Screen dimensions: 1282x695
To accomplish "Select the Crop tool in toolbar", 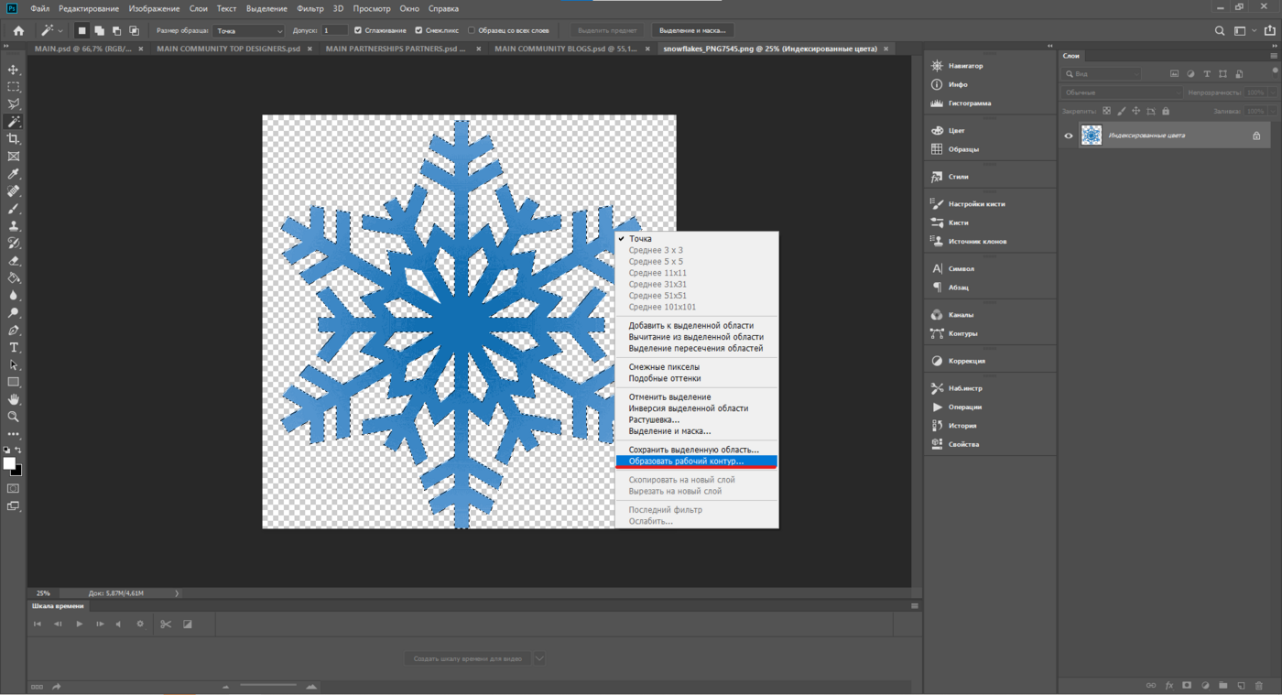I will pyautogui.click(x=14, y=139).
